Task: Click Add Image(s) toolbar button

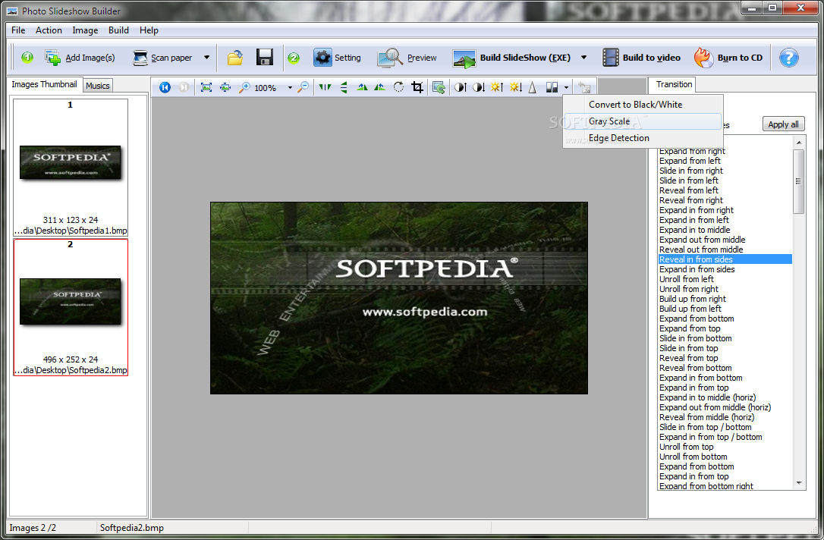Action: (80, 57)
